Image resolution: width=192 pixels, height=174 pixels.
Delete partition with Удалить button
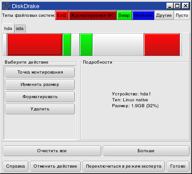[40, 109]
